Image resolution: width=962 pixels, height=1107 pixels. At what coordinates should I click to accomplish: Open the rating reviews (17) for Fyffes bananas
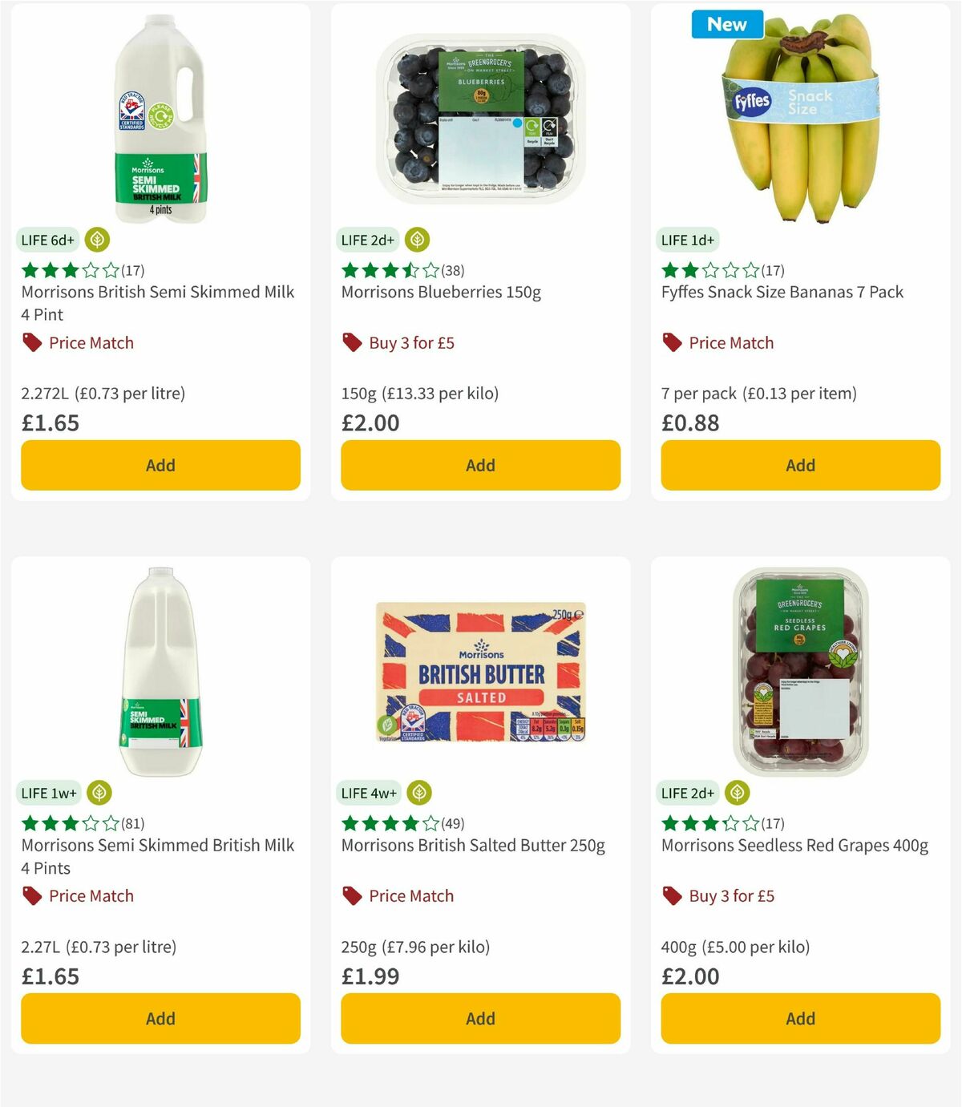pyautogui.click(x=771, y=270)
